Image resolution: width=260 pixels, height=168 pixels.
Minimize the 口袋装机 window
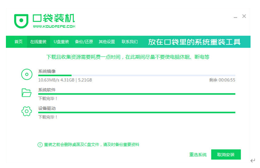pyautogui.click(x=235, y=17)
